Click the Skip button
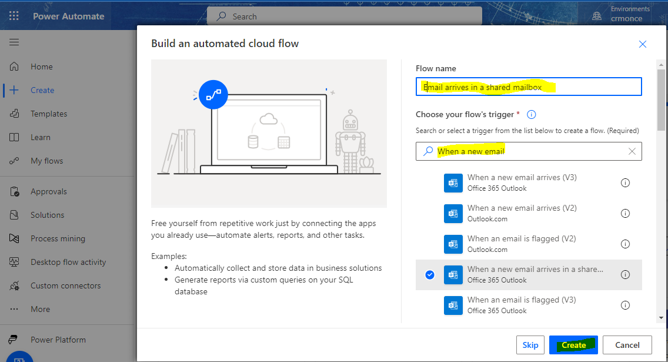This screenshot has height=362, width=668. pyautogui.click(x=530, y=345)
